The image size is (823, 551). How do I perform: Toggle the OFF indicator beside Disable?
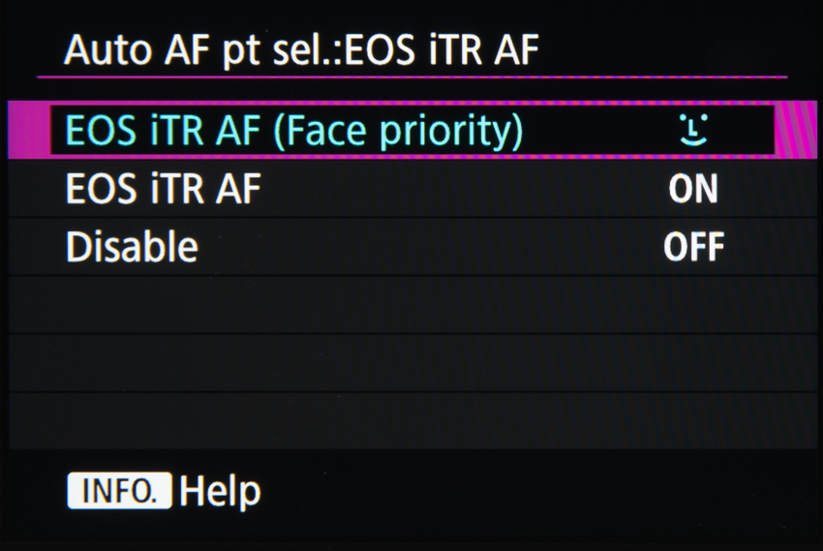pyautogui.click(x=693, y=247)
